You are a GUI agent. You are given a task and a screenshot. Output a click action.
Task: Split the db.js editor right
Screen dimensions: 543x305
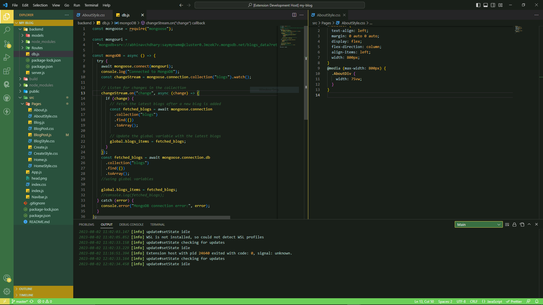point(294,15)
